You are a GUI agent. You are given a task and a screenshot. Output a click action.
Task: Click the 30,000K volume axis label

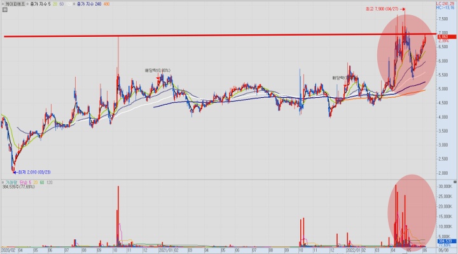[445, 186]
